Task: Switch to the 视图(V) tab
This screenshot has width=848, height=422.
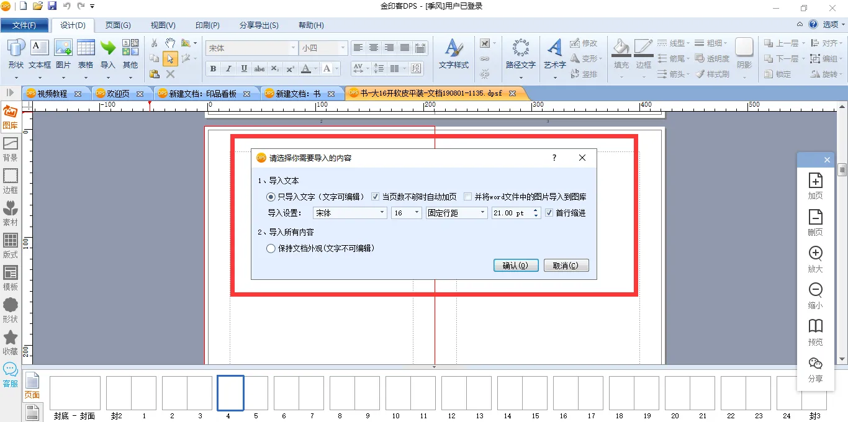Action: pos(163,25)
